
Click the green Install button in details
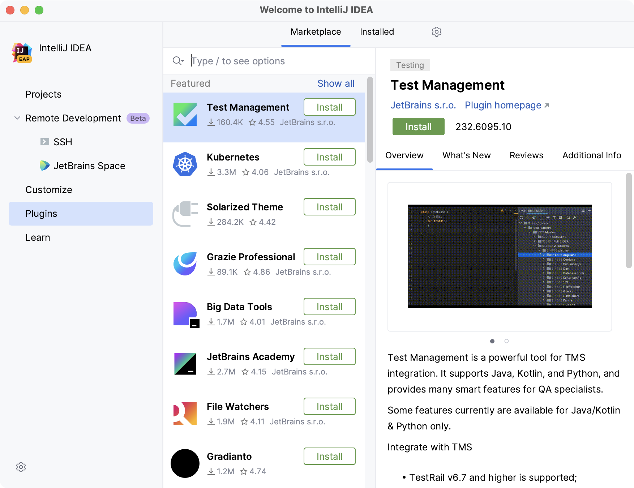click(x=419, y=127)
